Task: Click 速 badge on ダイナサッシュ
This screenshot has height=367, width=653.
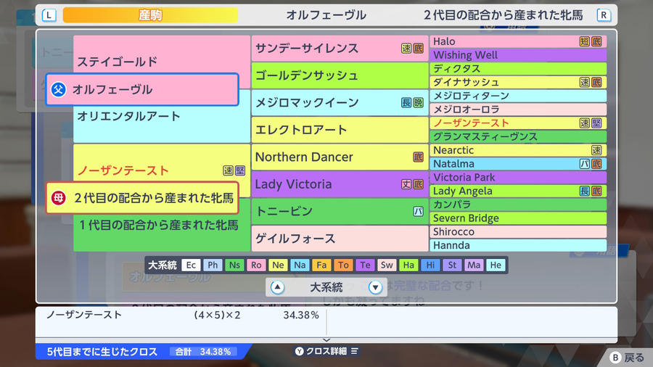Action: click(585, 82)
